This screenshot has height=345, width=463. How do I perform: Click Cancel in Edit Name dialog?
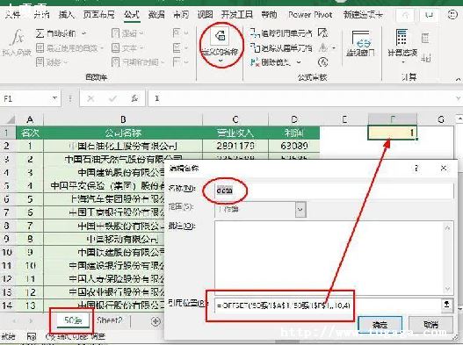tap(430, 325)
